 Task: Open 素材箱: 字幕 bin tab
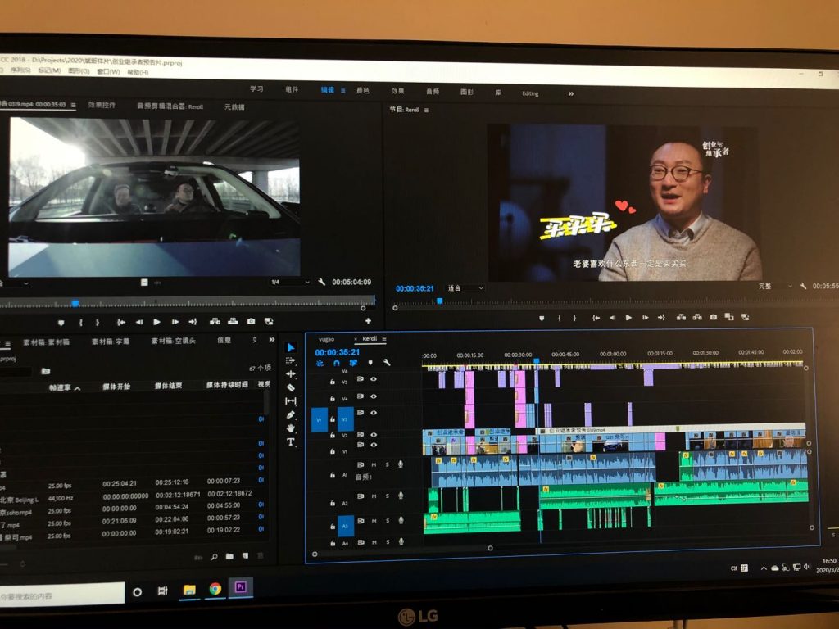pyautogui.click(x=111, y=342)
